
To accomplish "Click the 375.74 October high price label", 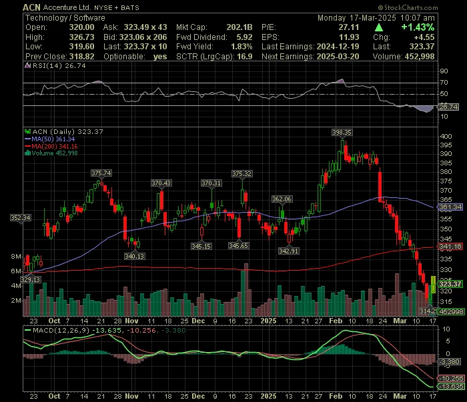I will click(x=101, y=173).
